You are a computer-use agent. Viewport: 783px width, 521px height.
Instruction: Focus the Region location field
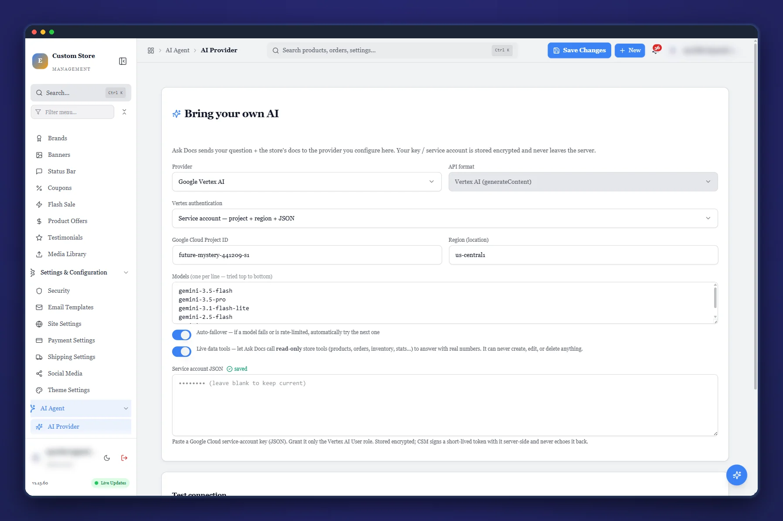[x=583, y=255]
